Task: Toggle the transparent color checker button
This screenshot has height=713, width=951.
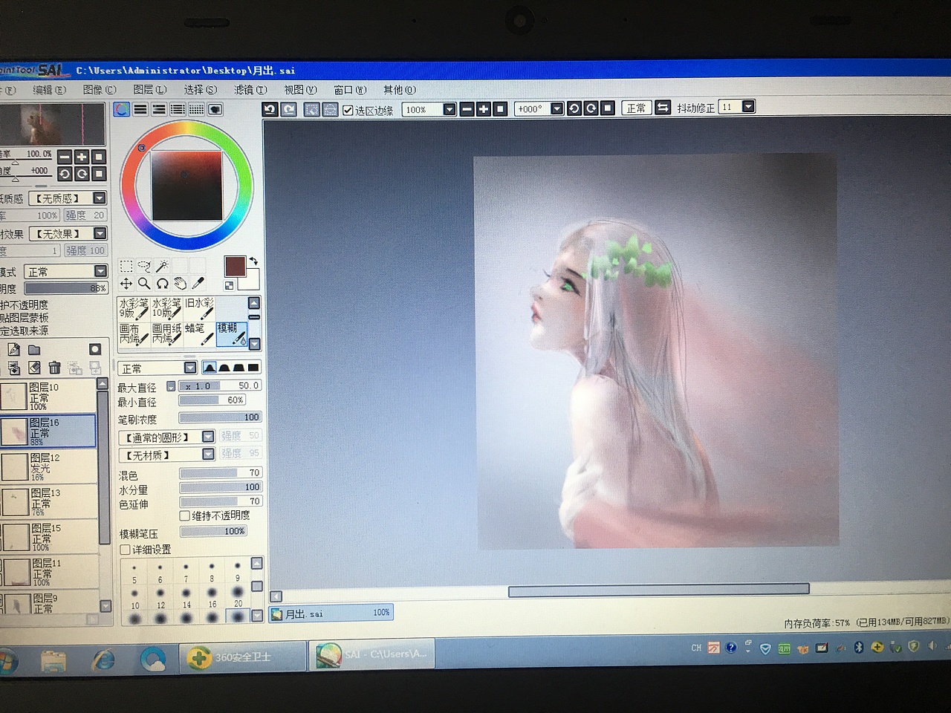Action: 229,286
